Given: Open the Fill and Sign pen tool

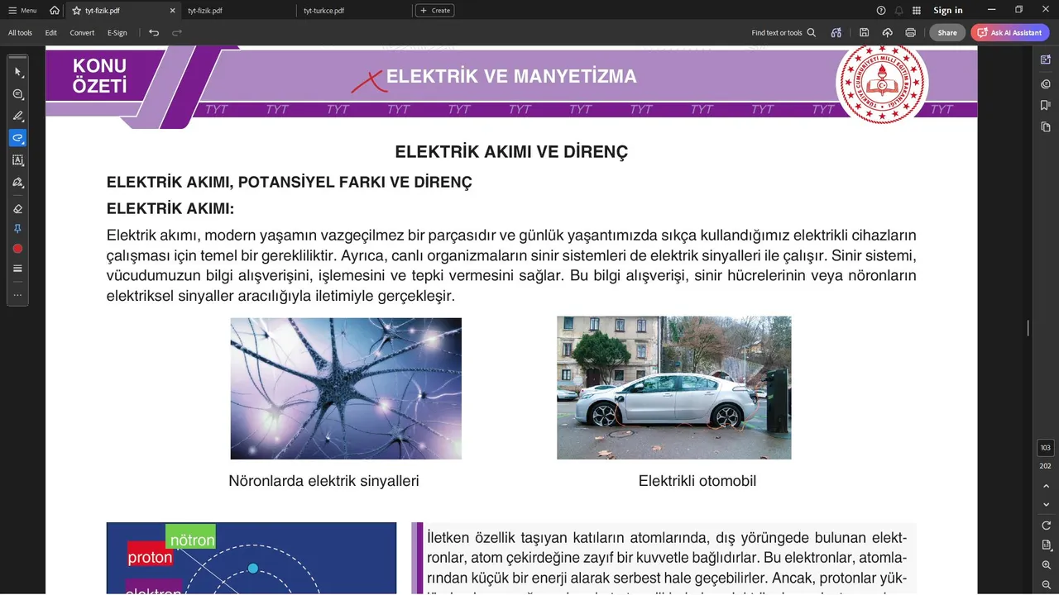Looking at the screenshot, I should (x=18, y=182).
